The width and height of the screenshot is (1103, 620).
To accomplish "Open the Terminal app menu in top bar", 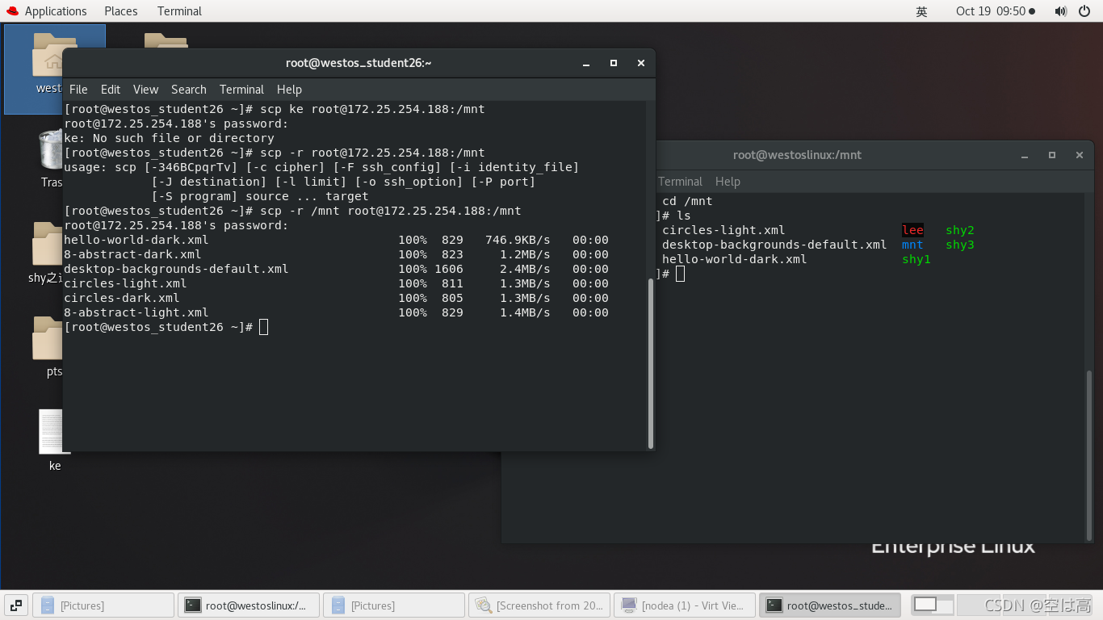I will pos(179,11).
